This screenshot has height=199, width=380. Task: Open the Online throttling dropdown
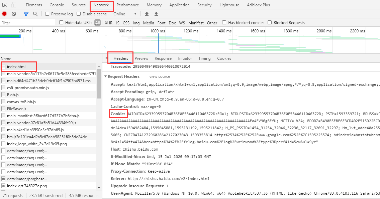pos(125,14)
